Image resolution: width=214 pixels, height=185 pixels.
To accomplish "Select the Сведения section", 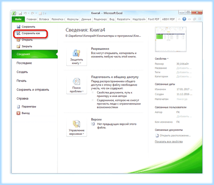I will tap(35, 54).
